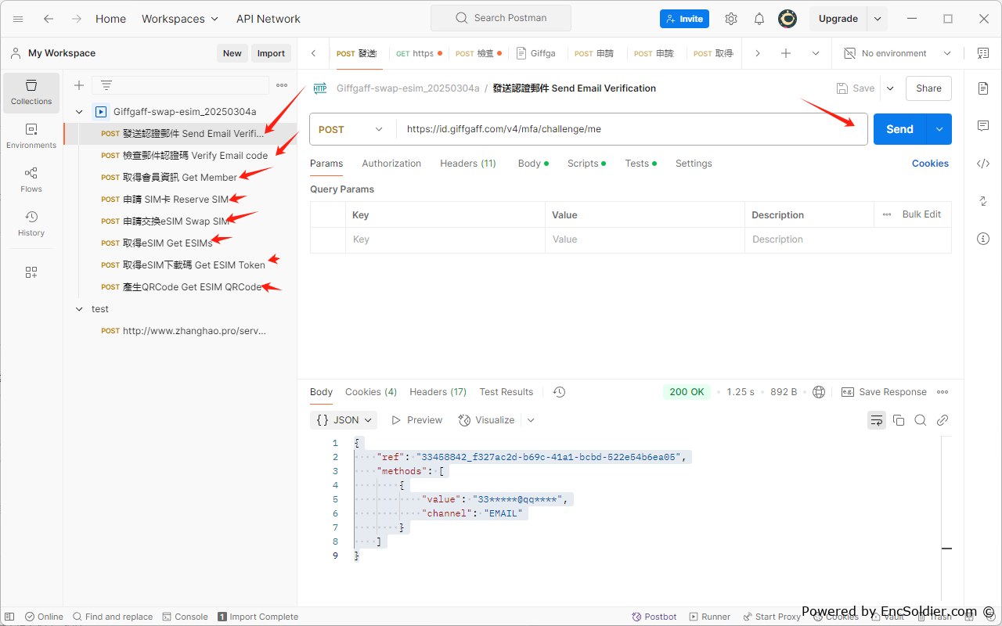
Task: Click the Import button
Action: click(x=271, y=53)
